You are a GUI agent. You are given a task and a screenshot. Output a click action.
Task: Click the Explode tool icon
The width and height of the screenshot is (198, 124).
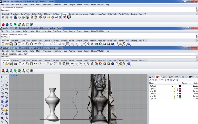point(6,110)
